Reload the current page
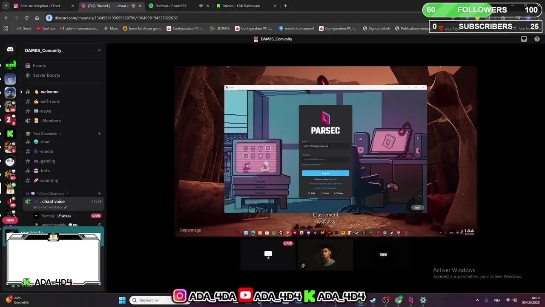 [26, 18]
